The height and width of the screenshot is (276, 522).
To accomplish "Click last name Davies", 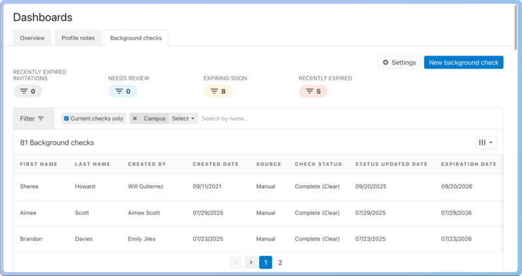I will pos(84,239).
